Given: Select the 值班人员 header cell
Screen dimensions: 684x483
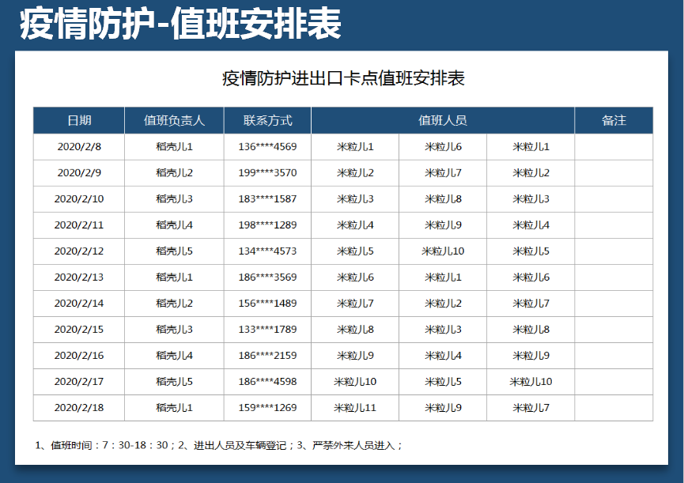Looking at the screenshot, I should pos(441,120).
